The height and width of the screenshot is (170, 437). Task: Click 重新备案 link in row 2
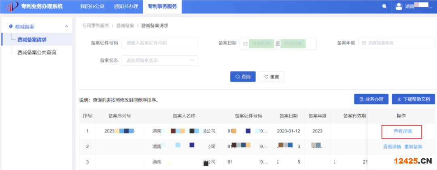pos(413,147)
